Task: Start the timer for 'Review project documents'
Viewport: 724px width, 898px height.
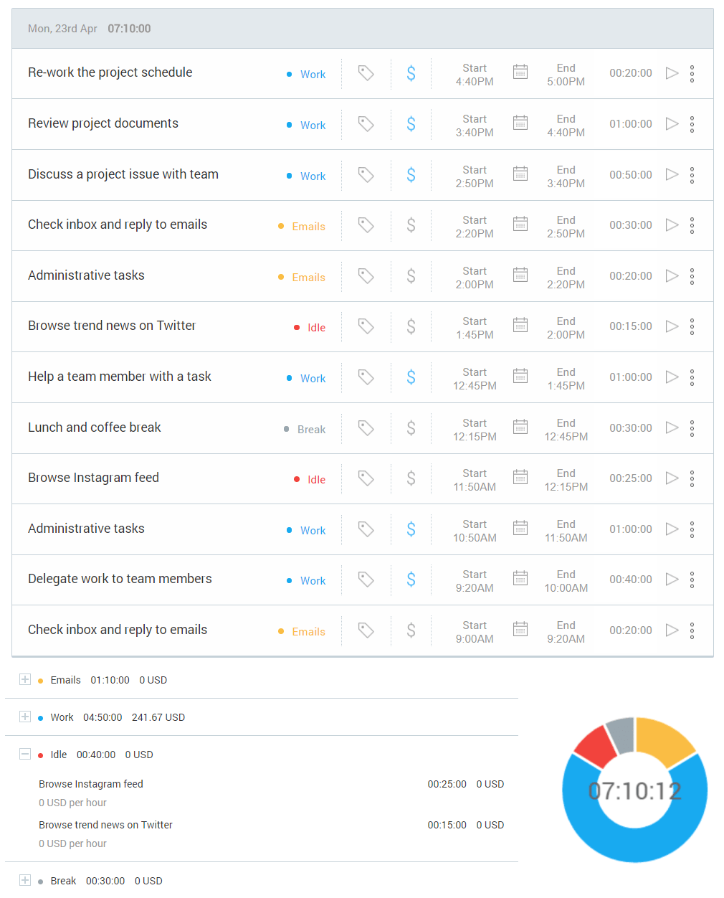Action: coord(672,123)
